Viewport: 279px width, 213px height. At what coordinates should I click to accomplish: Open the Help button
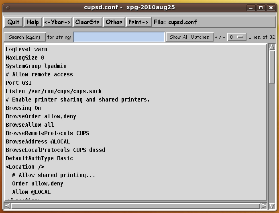(x=33, y=22)
